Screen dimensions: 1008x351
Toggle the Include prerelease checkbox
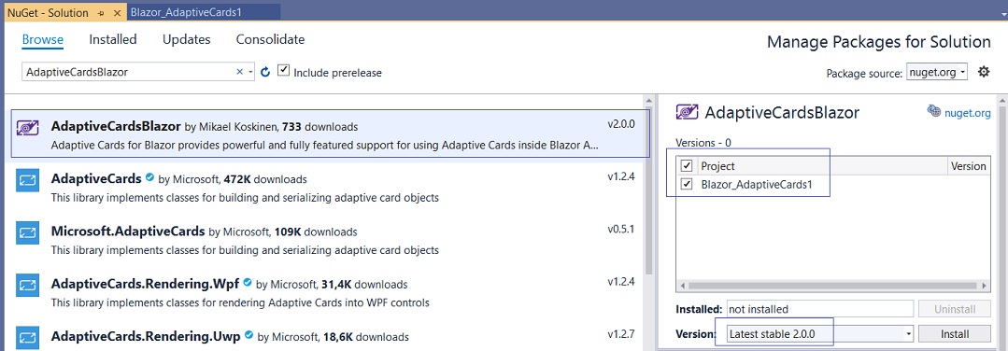coord(283,70)
